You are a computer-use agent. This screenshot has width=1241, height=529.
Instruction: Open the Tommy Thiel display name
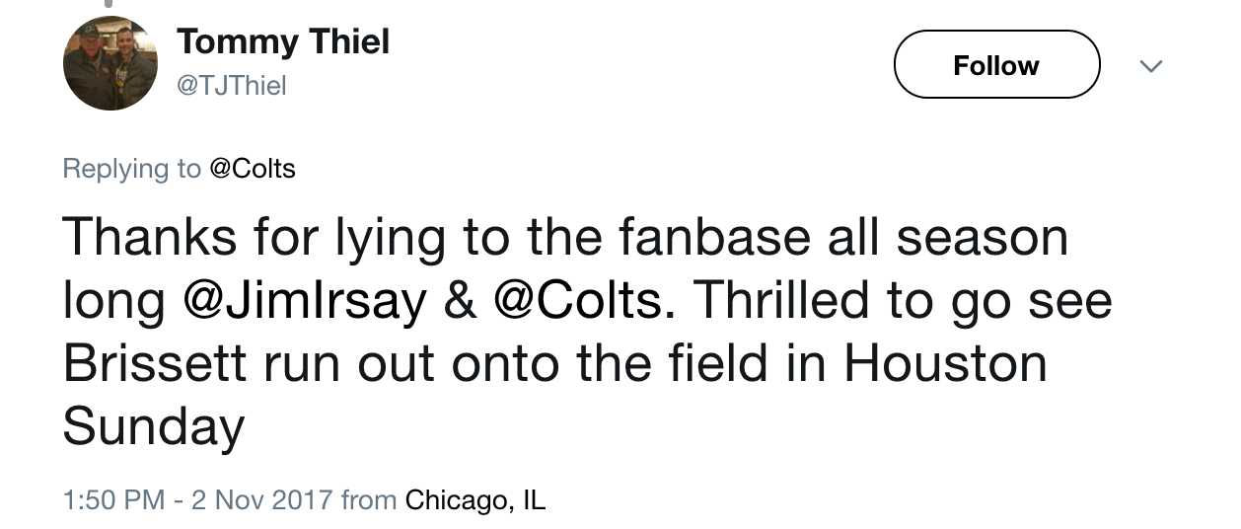point(283,41)
